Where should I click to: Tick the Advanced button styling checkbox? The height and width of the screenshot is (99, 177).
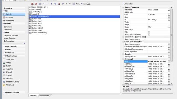tap(149, 34)
